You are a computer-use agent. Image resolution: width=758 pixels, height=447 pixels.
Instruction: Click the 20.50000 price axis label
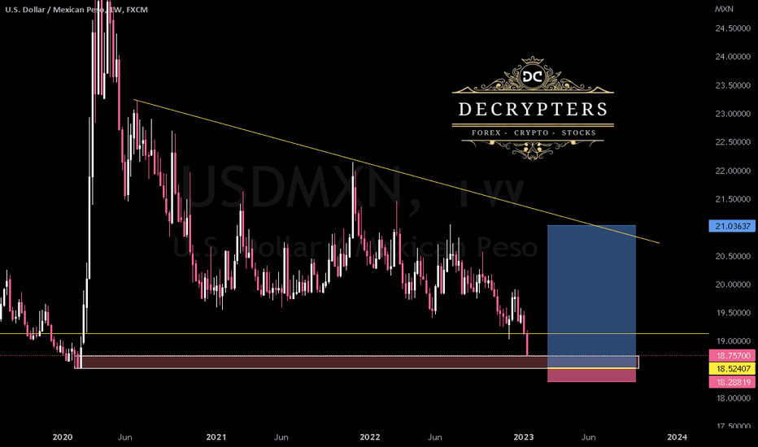coord(733,256)
